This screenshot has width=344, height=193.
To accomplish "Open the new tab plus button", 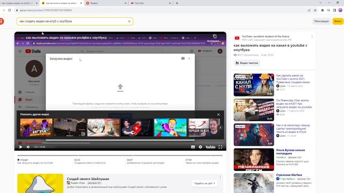I will 177,3.
